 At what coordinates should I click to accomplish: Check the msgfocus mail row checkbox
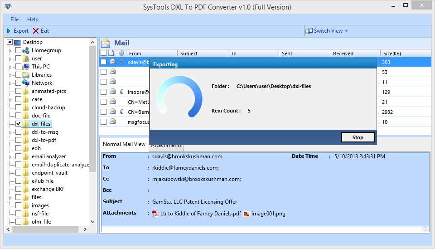[103, 122]
